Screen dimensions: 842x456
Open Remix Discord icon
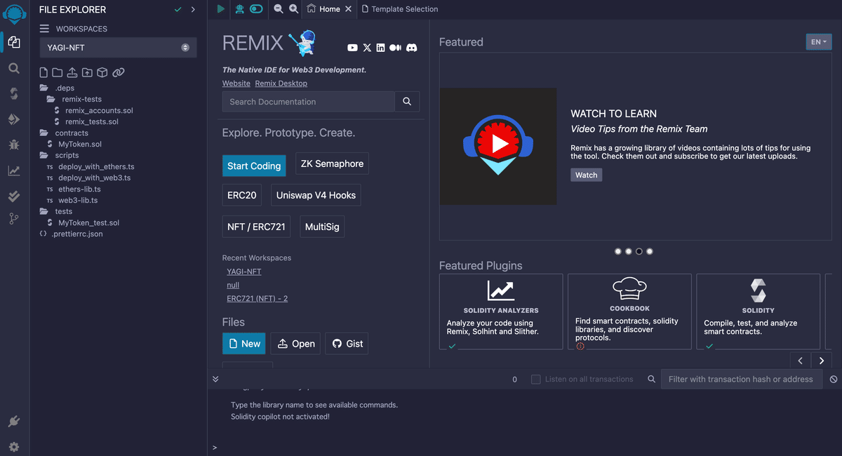[x=412, y=48]
